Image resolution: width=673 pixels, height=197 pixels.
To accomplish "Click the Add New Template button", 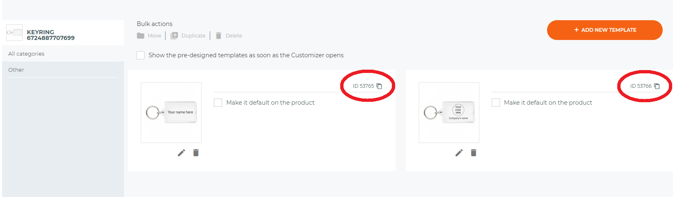I will (x=604, y=30).
